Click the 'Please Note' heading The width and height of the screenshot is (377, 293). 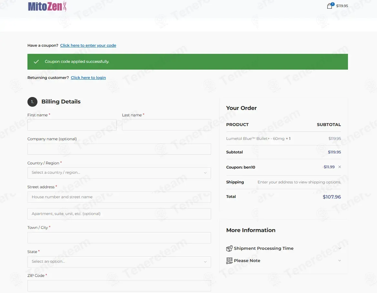click(247, 260)
